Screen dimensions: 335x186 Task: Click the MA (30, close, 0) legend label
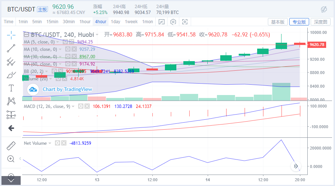(40, 56)
